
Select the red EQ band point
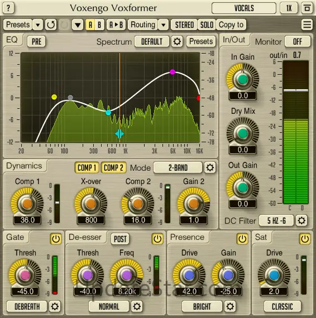199,98
